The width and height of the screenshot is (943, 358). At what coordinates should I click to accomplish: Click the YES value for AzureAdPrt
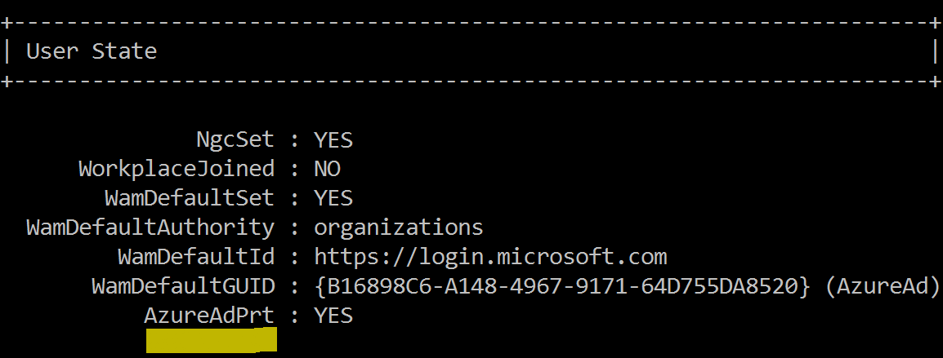pos(333,316)
